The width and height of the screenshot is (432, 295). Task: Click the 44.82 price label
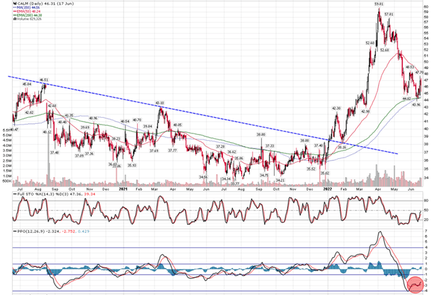(406, 98)
